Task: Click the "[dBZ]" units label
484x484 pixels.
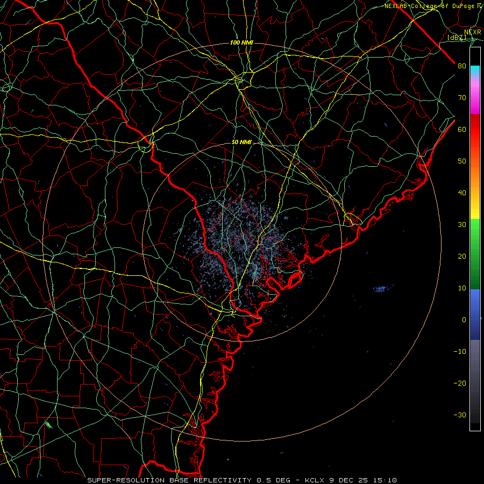Action: click(457, 37)
